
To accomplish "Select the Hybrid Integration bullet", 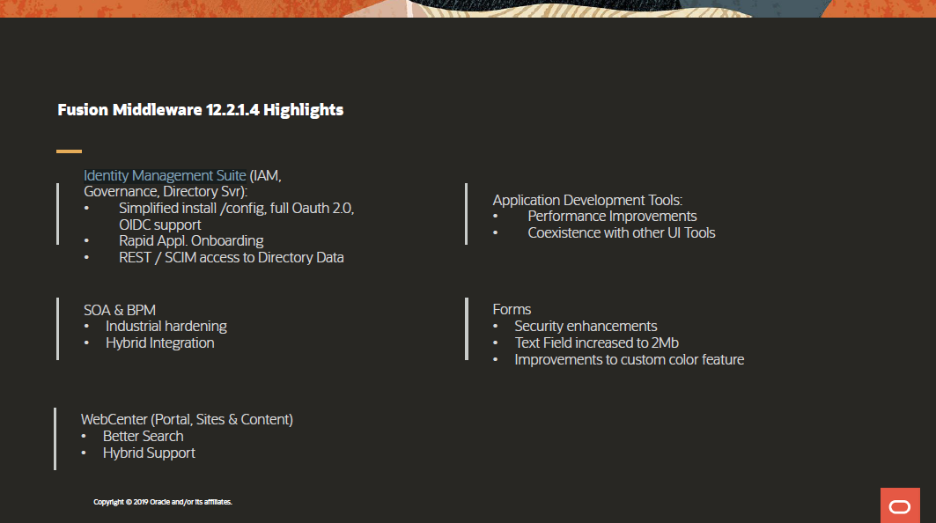I will pyautogui.click(x=159, y=343).
